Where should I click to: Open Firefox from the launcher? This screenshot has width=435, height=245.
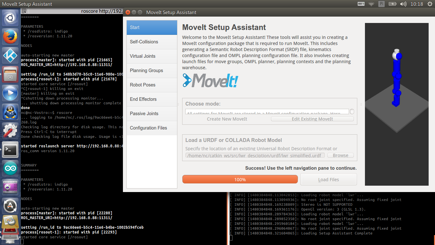(11, 36)
